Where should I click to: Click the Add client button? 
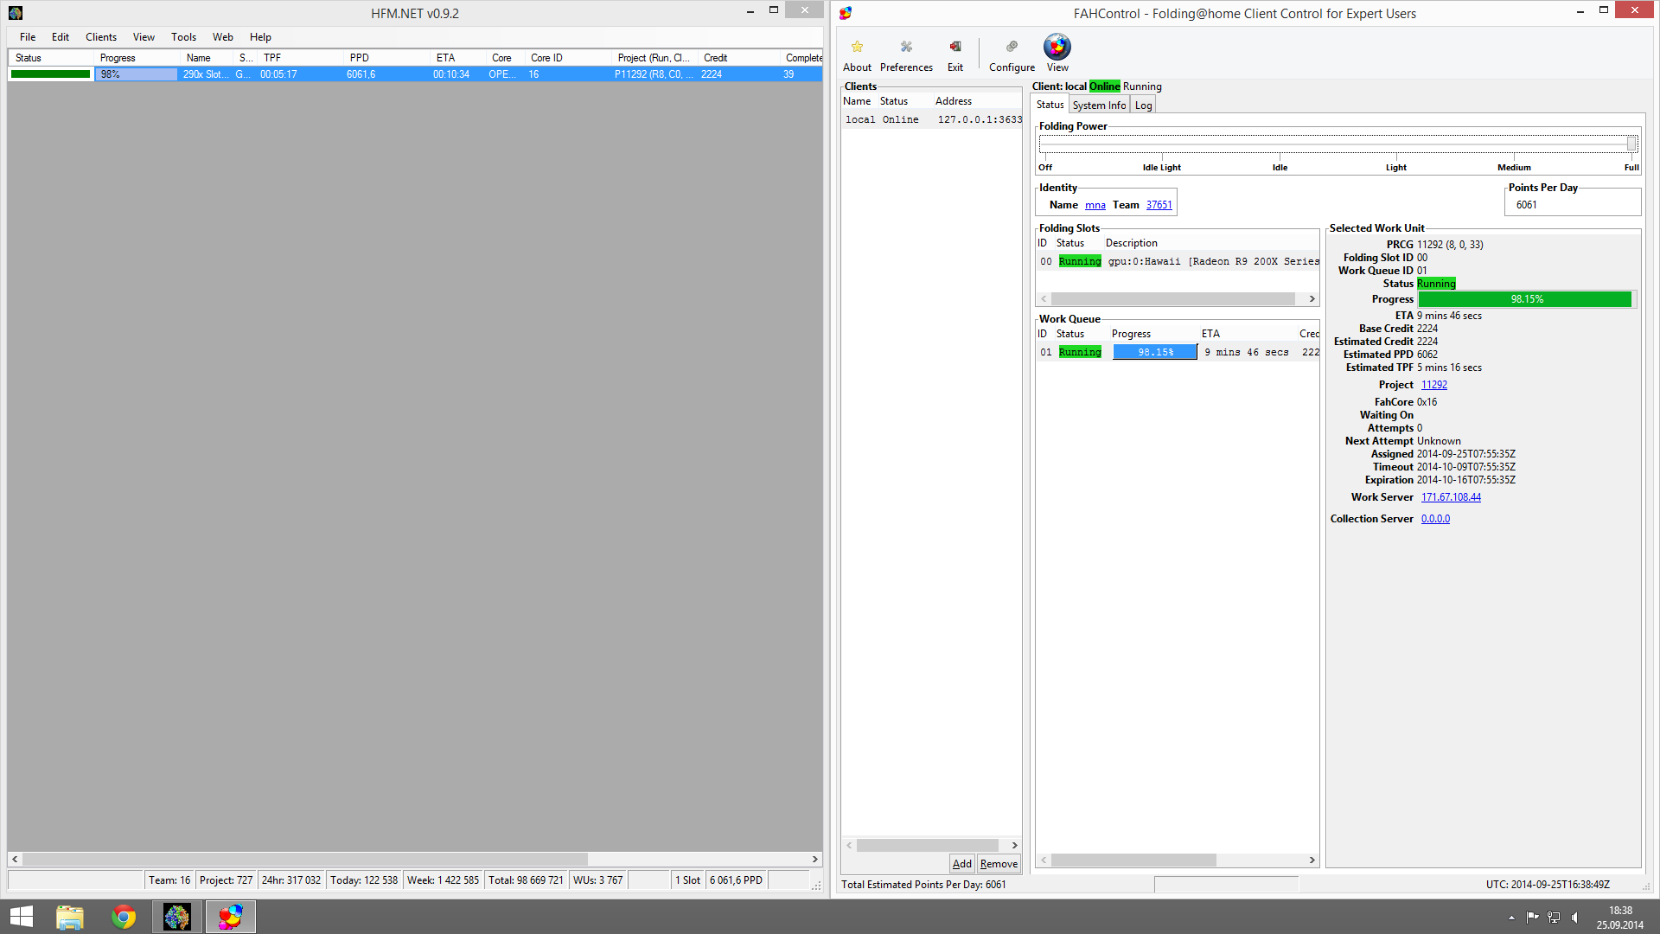961,864
